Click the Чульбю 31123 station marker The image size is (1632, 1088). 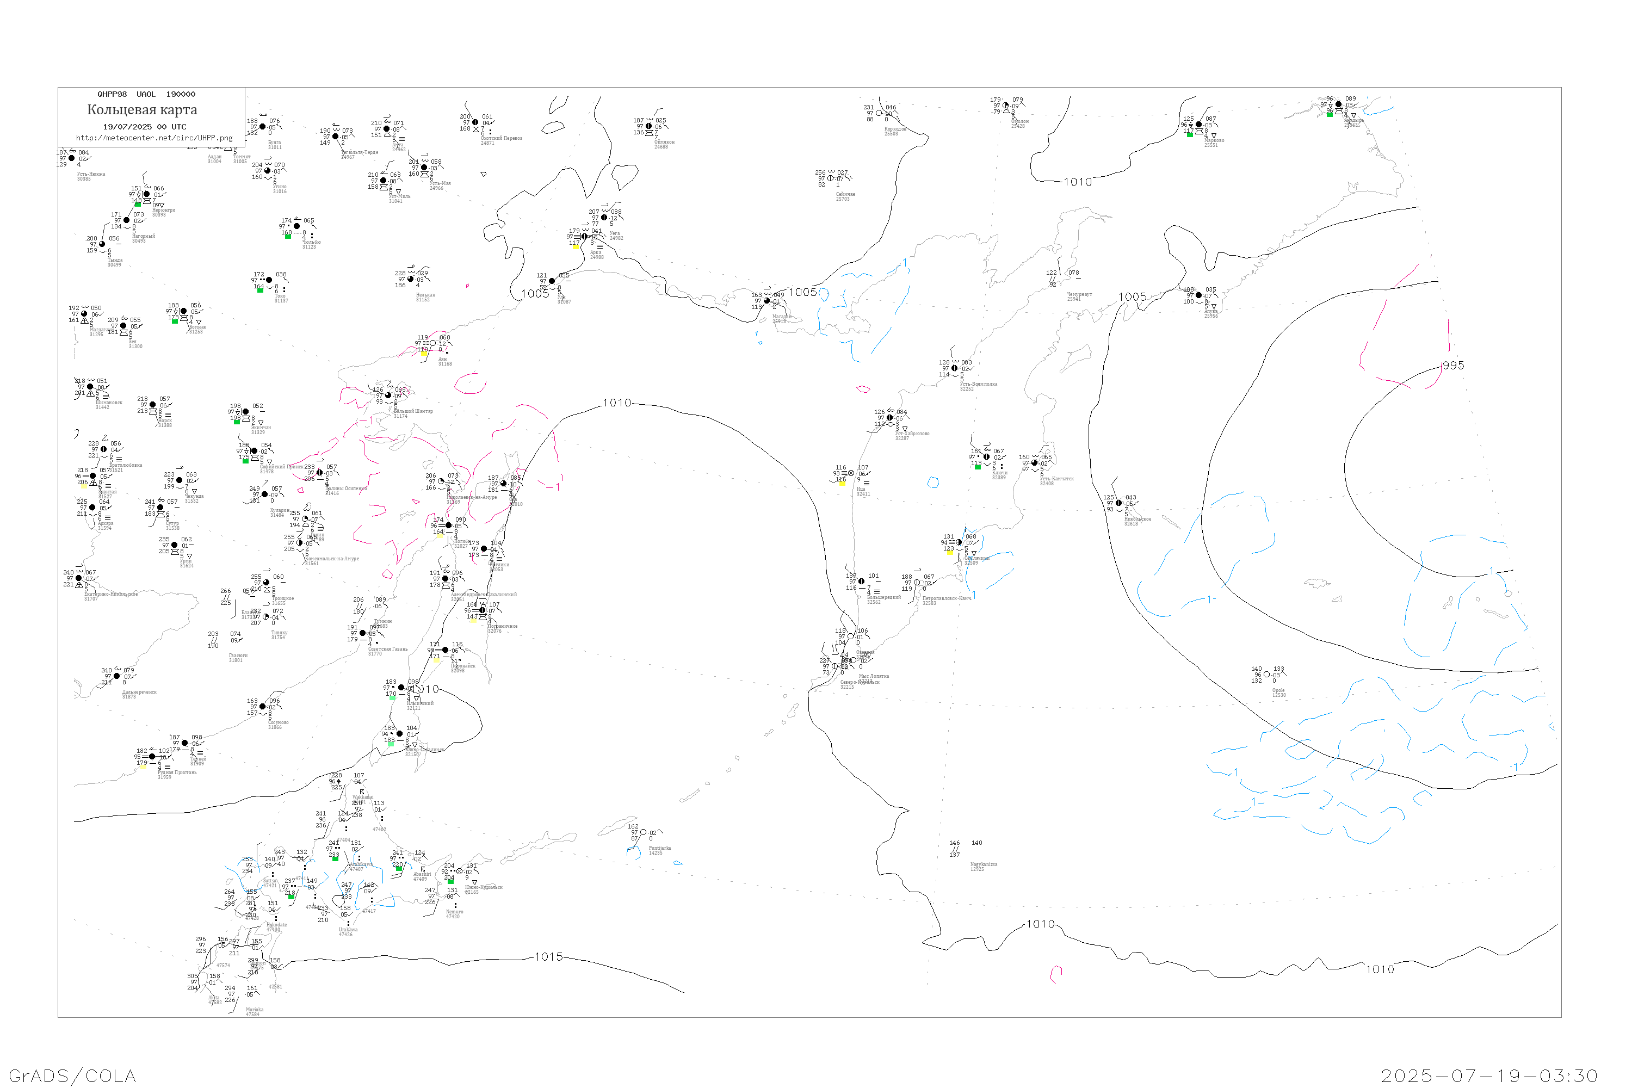click(297, 226)
